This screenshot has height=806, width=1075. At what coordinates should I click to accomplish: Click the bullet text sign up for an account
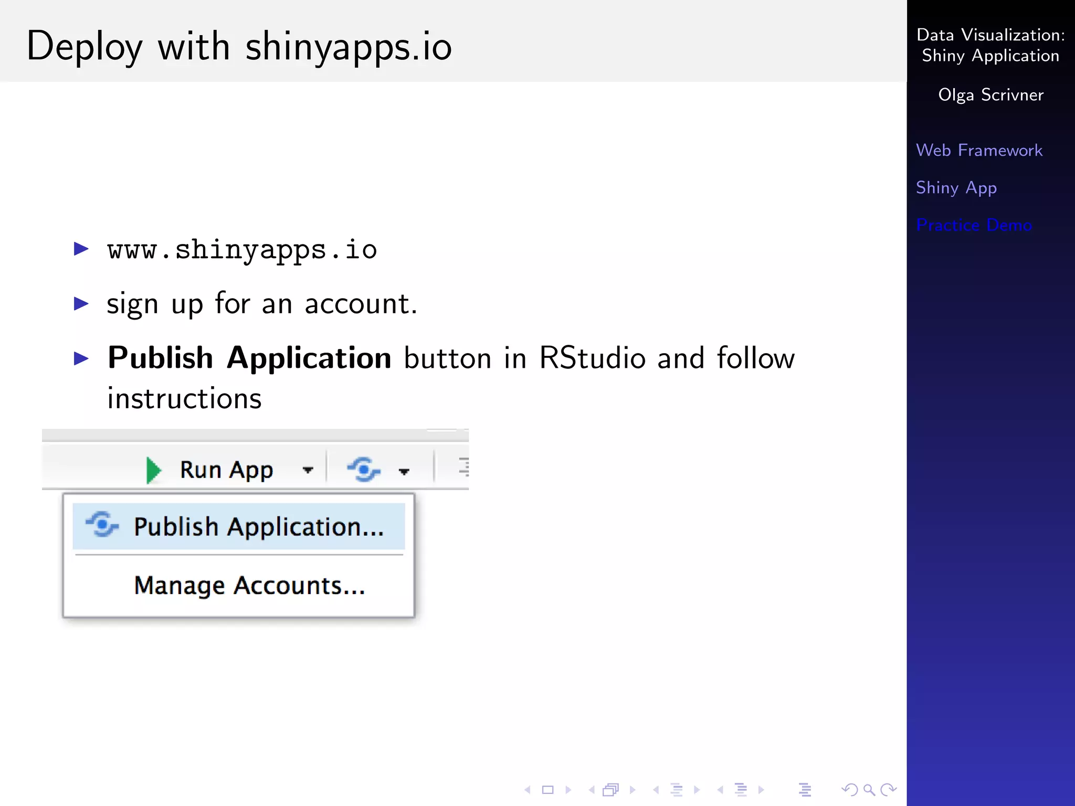(x=262, y=304)
